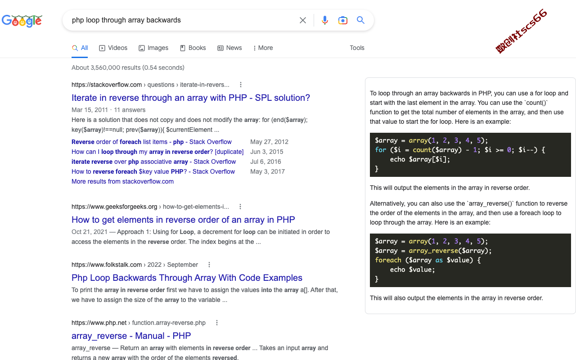
Task: Click the first code block with the for loop
Action: (470, 155)
